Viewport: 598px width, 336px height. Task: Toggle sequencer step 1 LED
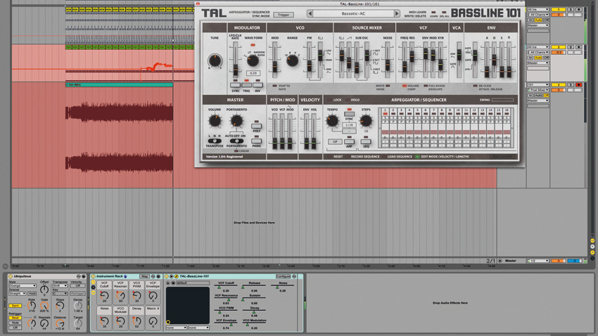[x=386, y=114]
